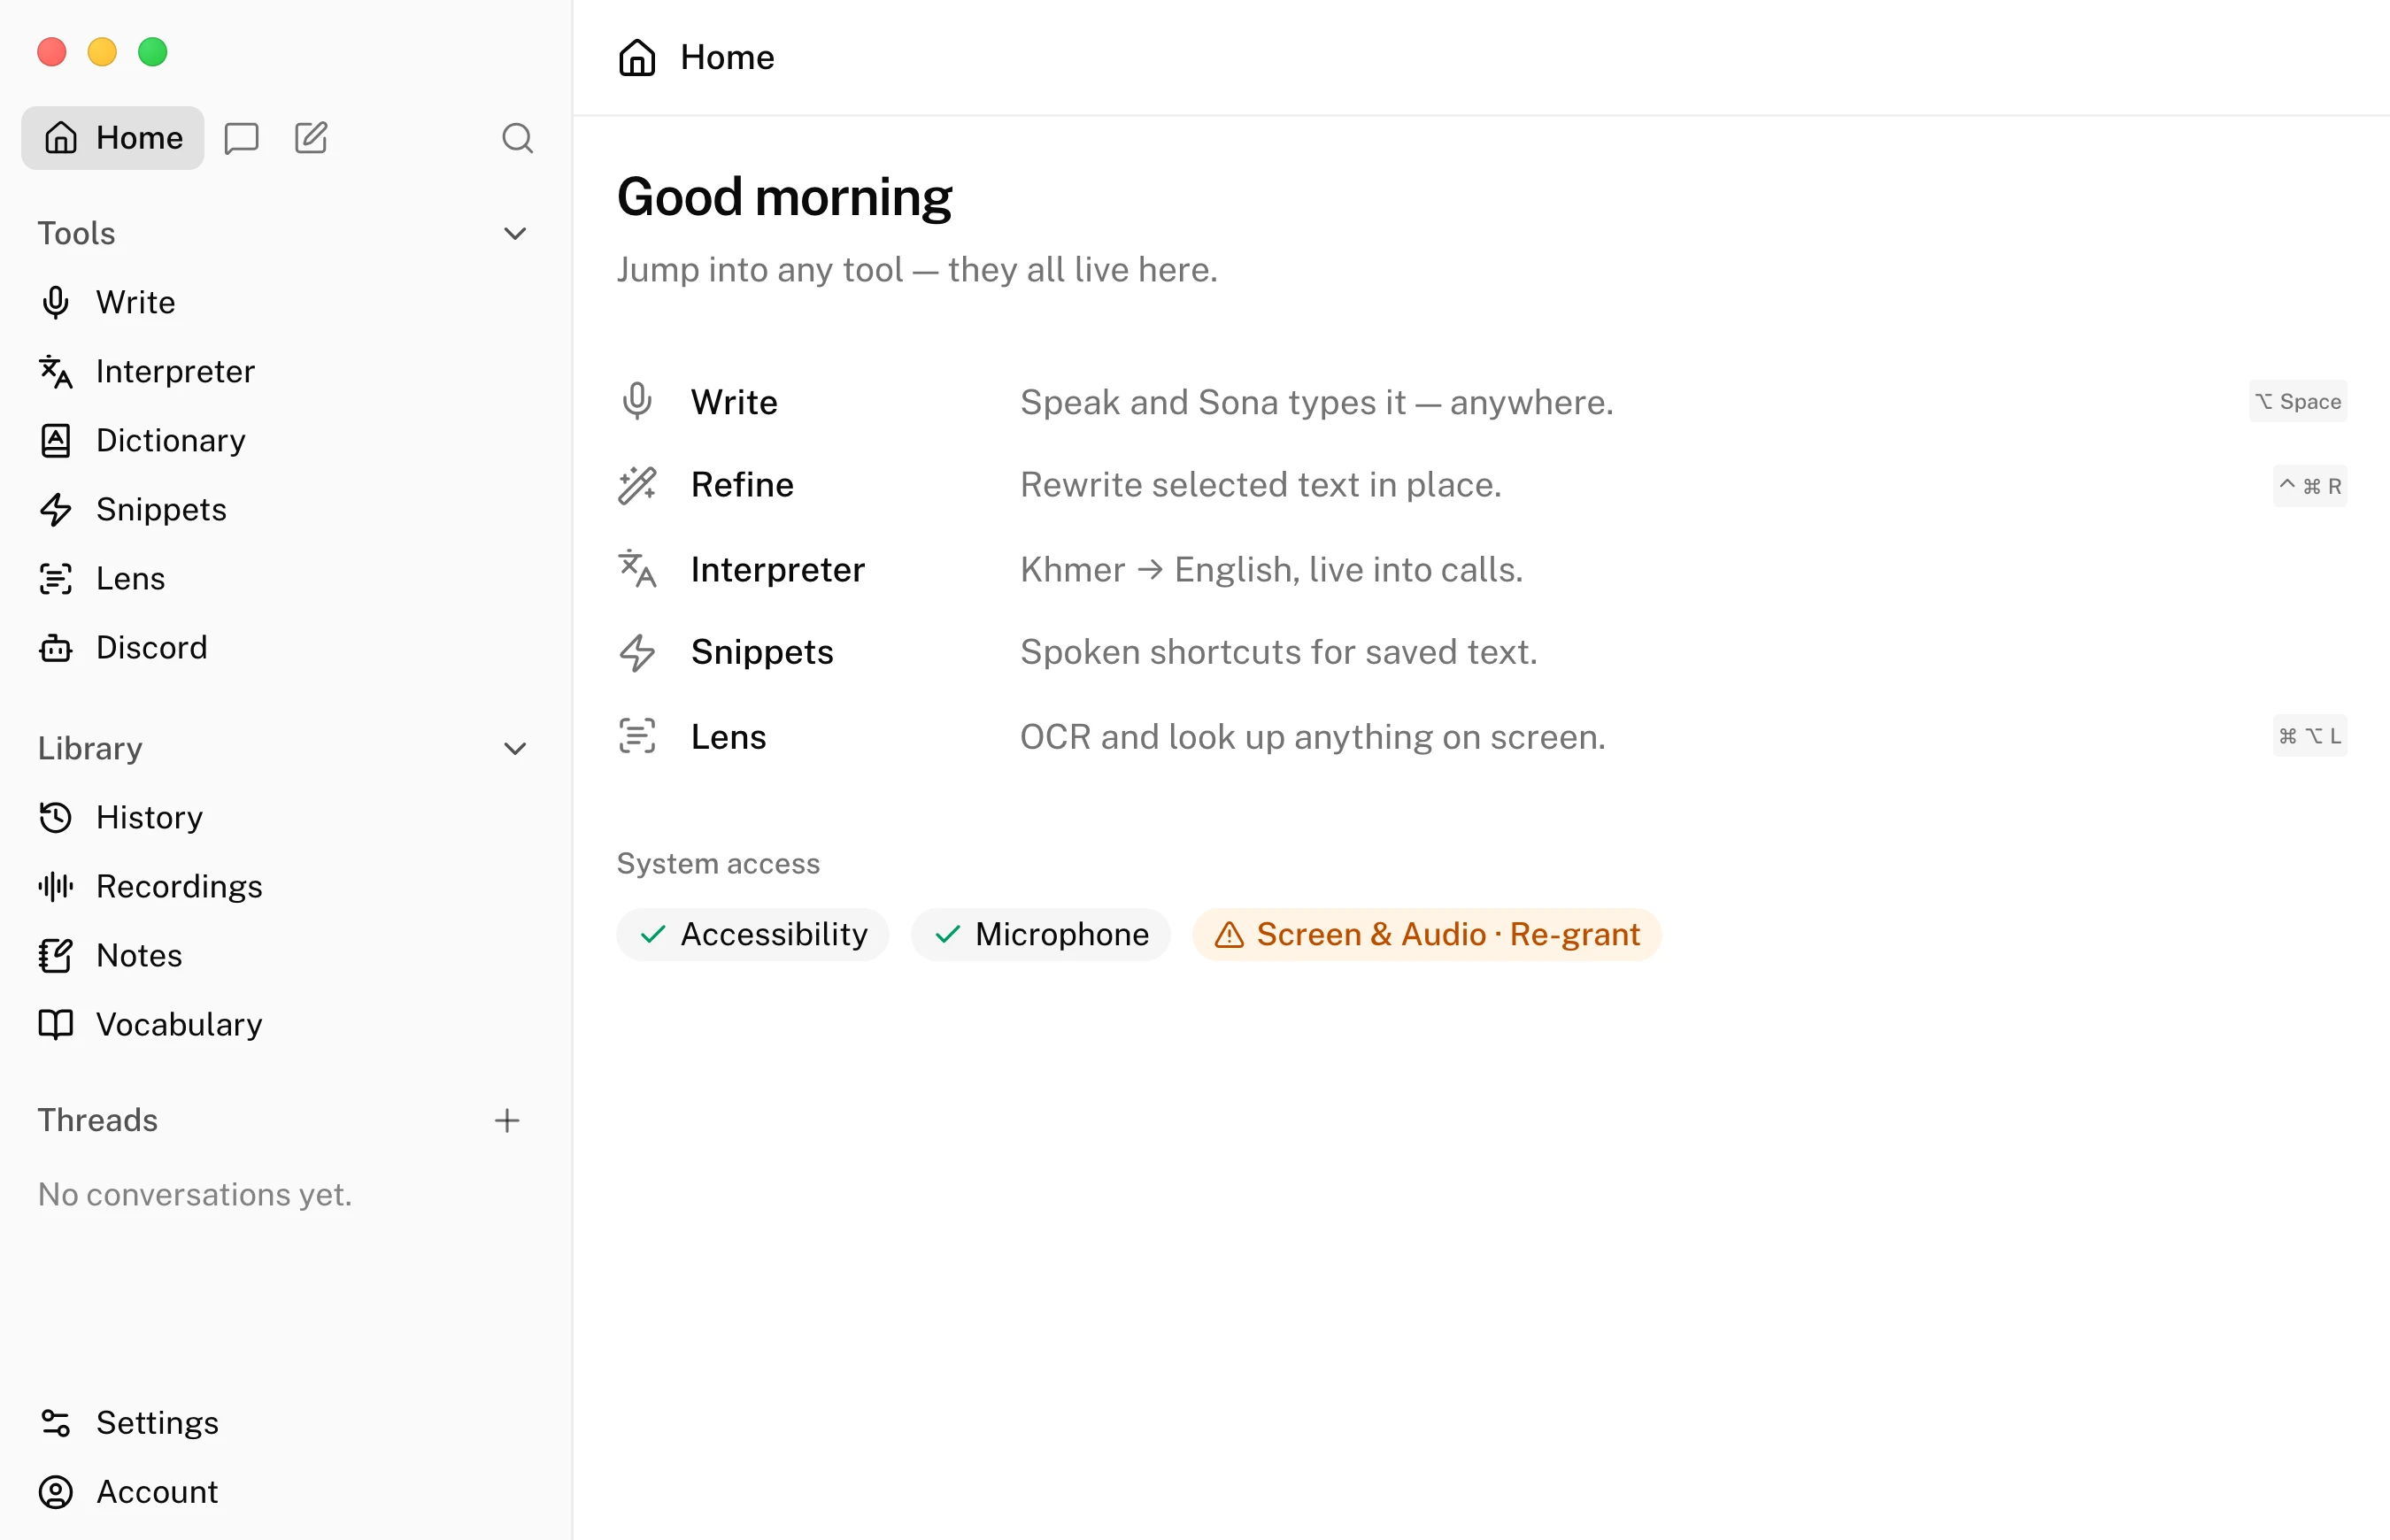This screenshot has width=2390, height=1540.
Task: Click the magic wand icon beside Refine
Action: pos(637,485)
